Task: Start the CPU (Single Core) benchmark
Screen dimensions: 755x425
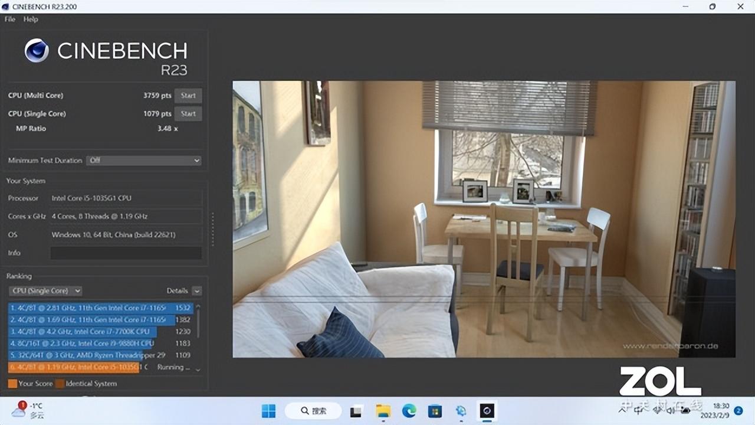Action: pyautogui.click(x=188, y=113)
